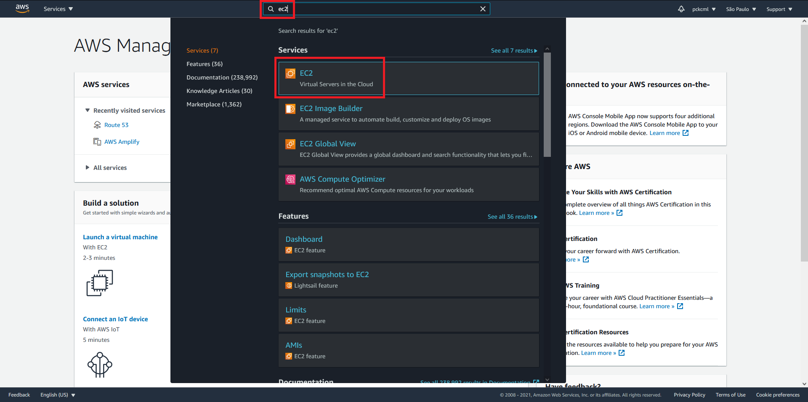Click the See all 7 results link
The width and height of the screenshot is (808, 402).
pyautogui.click(x=513, y=50)
